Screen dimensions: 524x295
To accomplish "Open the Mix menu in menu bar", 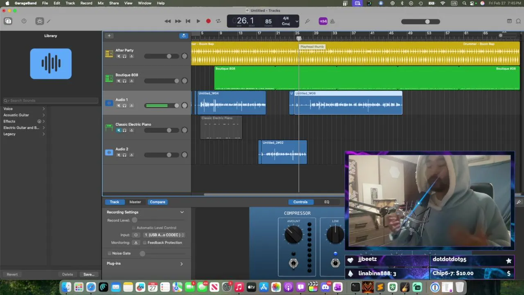I will (x=101, y=3).
